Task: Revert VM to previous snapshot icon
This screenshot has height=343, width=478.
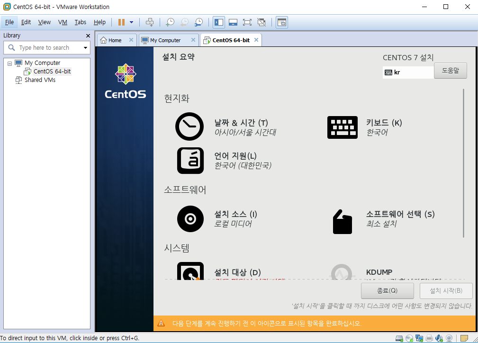Action: click(x=184, y=22)
